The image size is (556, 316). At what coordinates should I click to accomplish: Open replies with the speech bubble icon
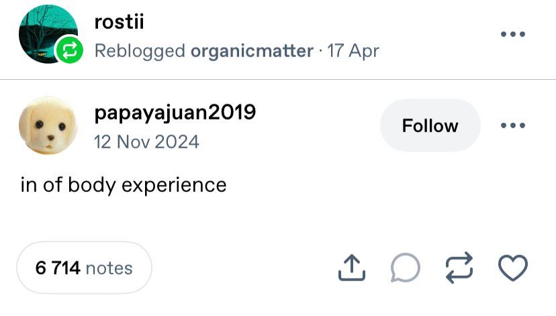tap(405, 268)
